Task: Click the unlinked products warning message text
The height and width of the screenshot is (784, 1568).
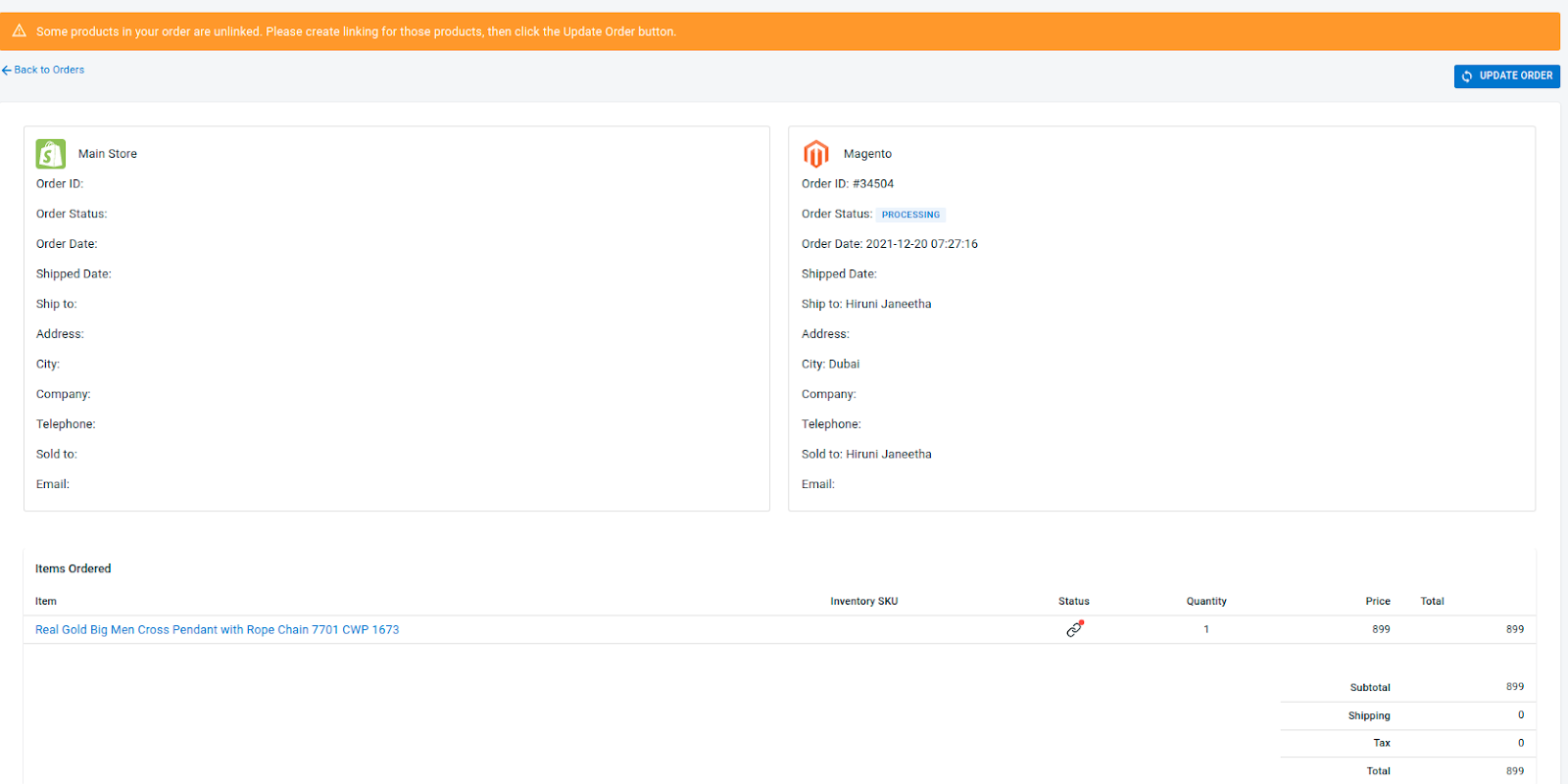Action: tap(356, 32)
